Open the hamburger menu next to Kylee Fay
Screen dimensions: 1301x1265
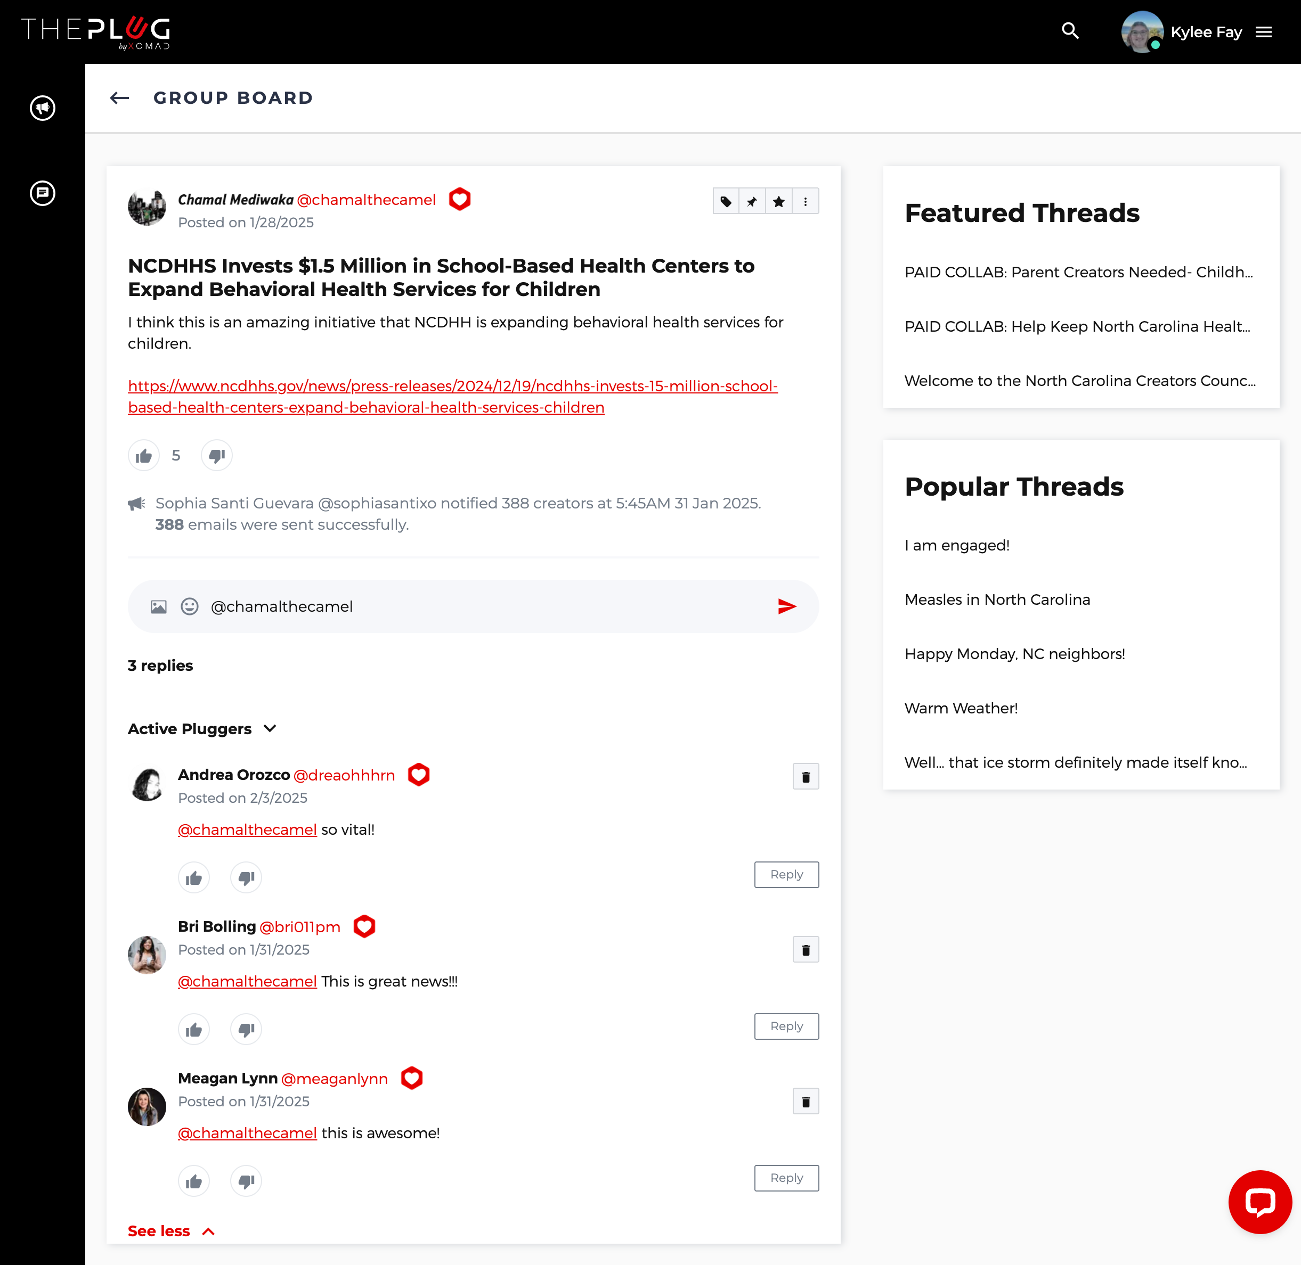[x=1263, y=32]
